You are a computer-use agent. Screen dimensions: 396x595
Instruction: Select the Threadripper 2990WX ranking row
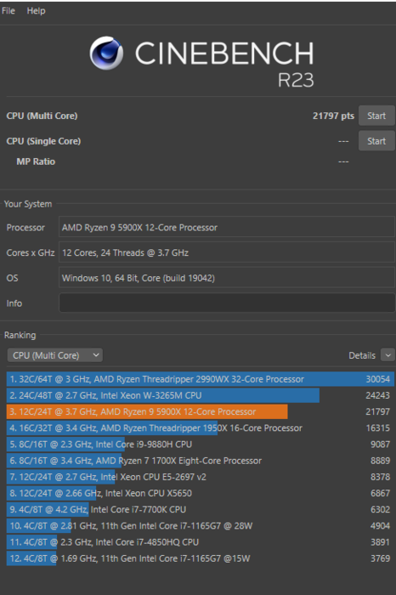201,379
